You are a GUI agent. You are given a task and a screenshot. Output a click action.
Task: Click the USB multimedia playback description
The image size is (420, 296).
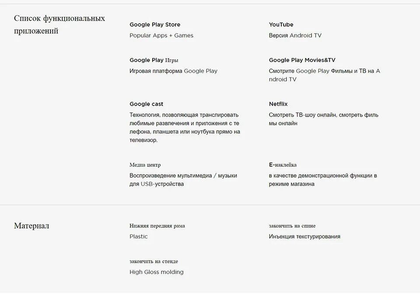coord(183,180)
